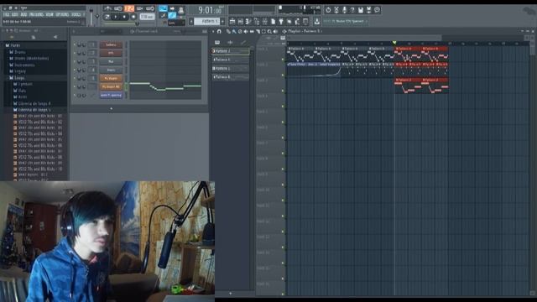Open undo history circular arrow icon
Image resolution: width=537 pixels, height=302 pixels.
pyautogui.click(x=328, y=10)
